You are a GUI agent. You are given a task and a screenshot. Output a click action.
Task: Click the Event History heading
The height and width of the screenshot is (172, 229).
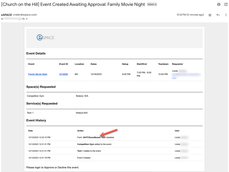click(x=36, y=120)
